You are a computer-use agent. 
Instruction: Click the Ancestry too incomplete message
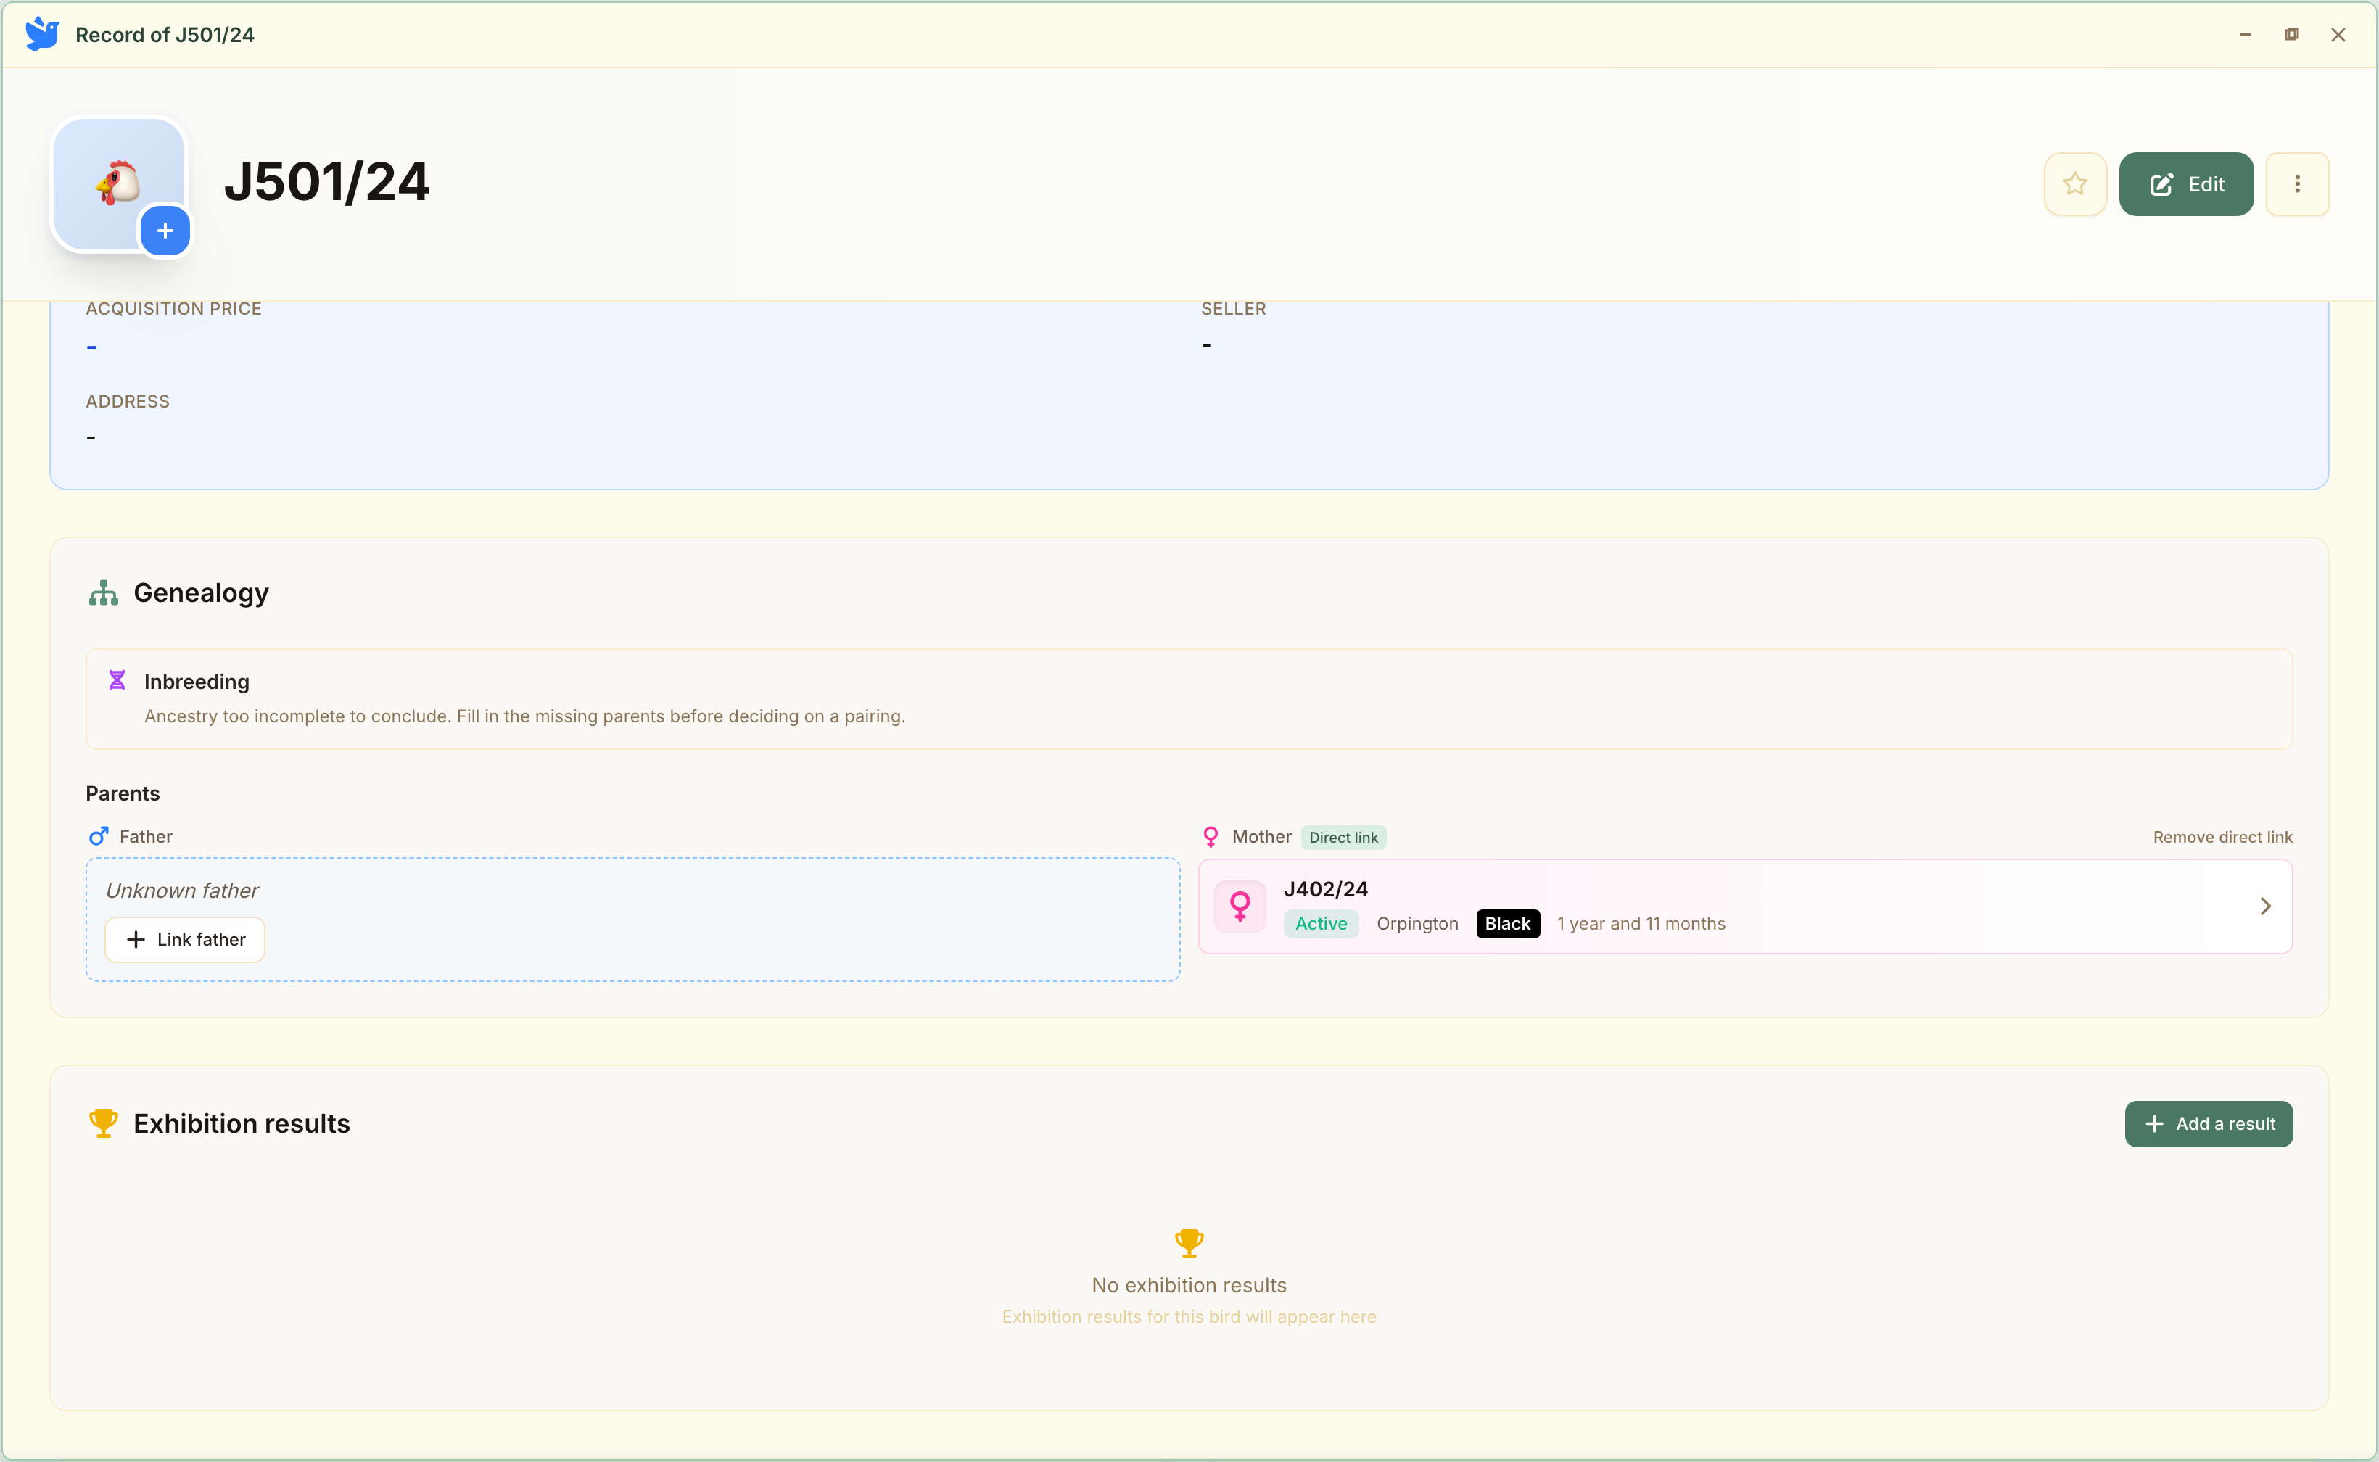click(524, 716)
